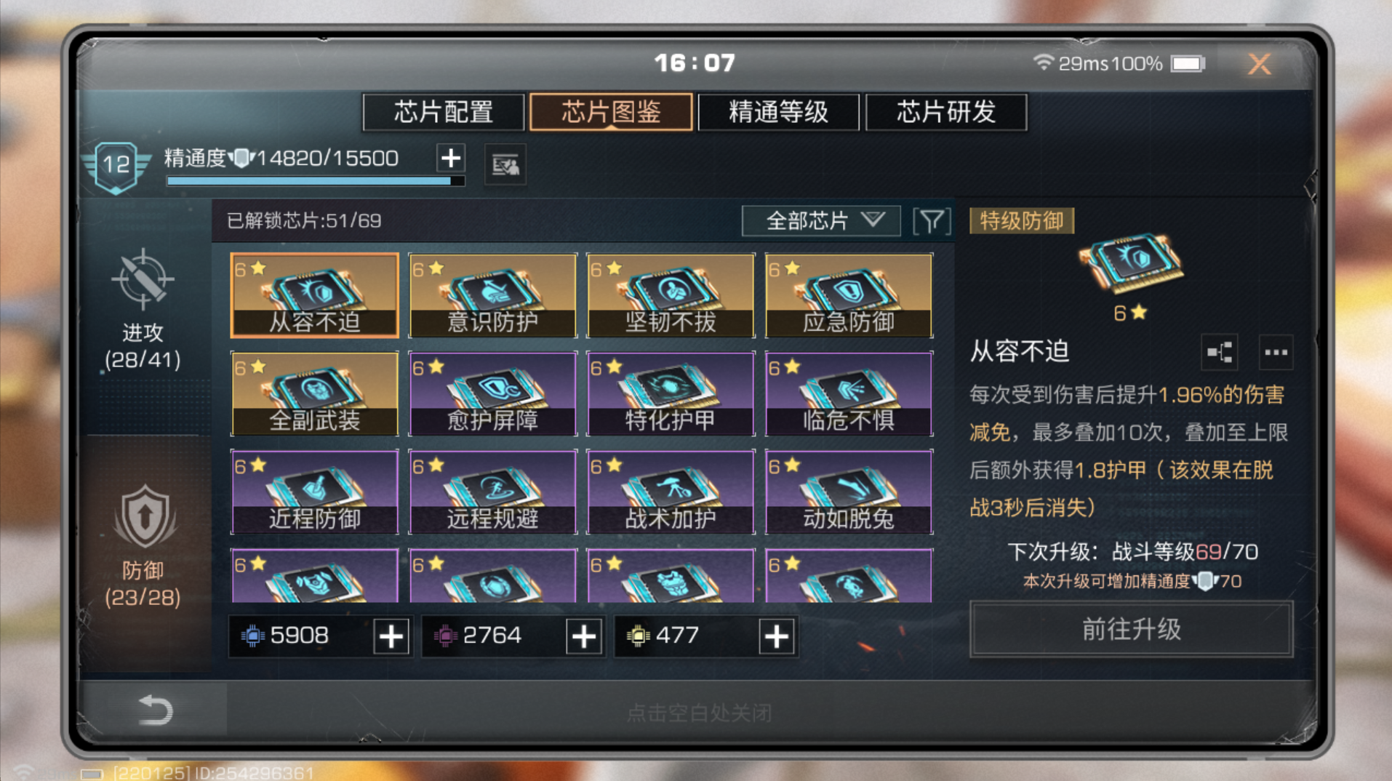Select the 意识防护 chip card
Viewport: 1392px width, 781px height.
pyautogui.click(x=493, y=295)
